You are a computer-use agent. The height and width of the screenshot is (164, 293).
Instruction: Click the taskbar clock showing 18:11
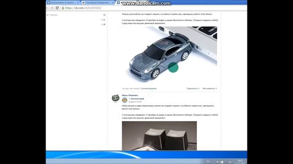pyautogui.click(x=240, y=162)
